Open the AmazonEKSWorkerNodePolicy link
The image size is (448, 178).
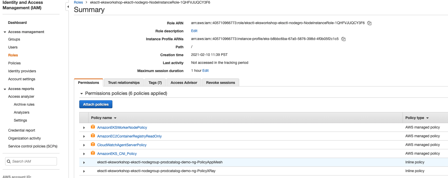point(122,127)
